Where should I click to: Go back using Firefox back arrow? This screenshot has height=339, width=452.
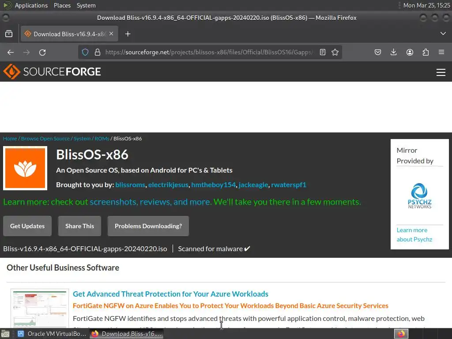11,52
